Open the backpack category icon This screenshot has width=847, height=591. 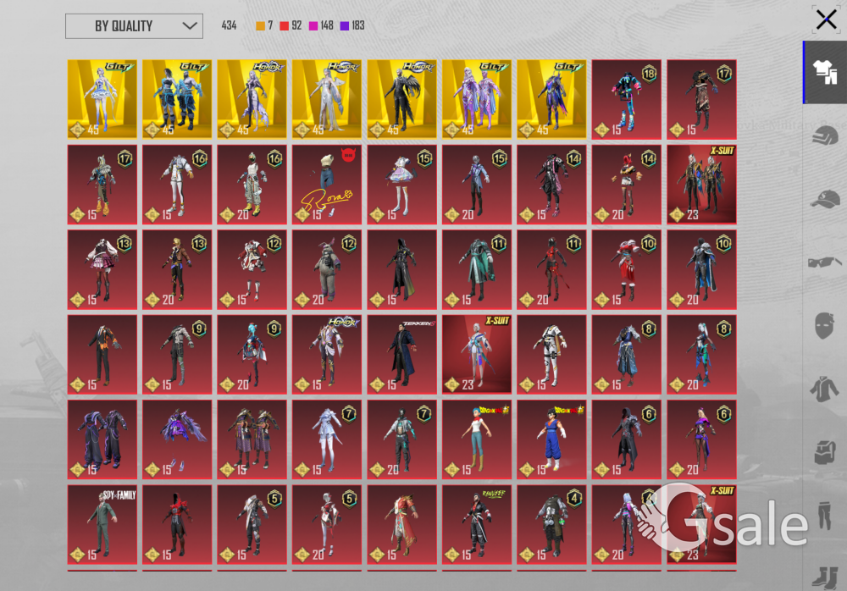(x=825, y=452)
